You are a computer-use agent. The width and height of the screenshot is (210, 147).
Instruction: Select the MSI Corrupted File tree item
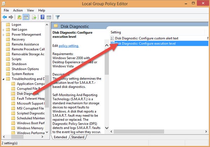tap(30, 108)
